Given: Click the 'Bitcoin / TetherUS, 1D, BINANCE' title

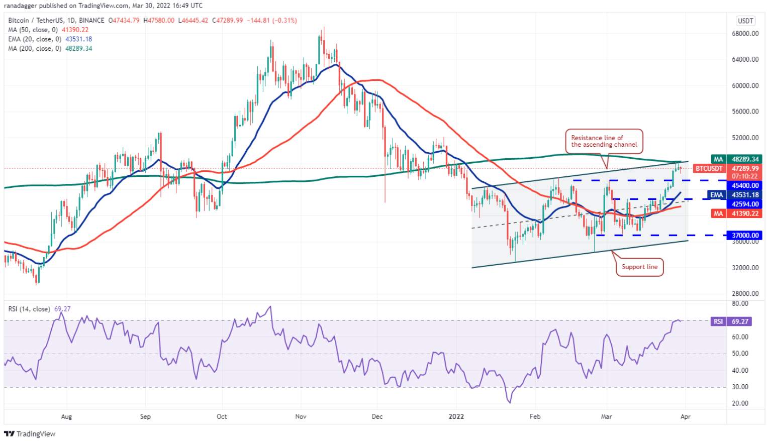Looking at the screenshot, I should pos(56,21).
